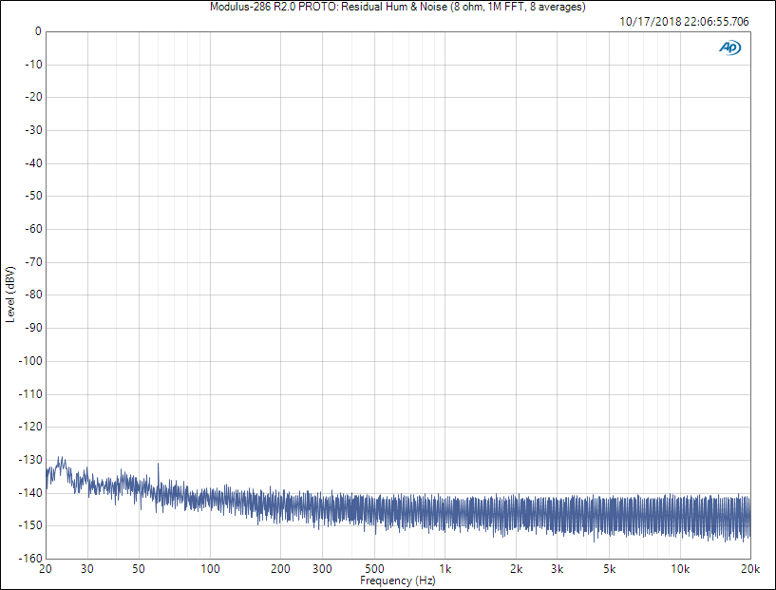Click the y-axis value '-150'
This screenshot has height=590, width=776.
[31, 525]
